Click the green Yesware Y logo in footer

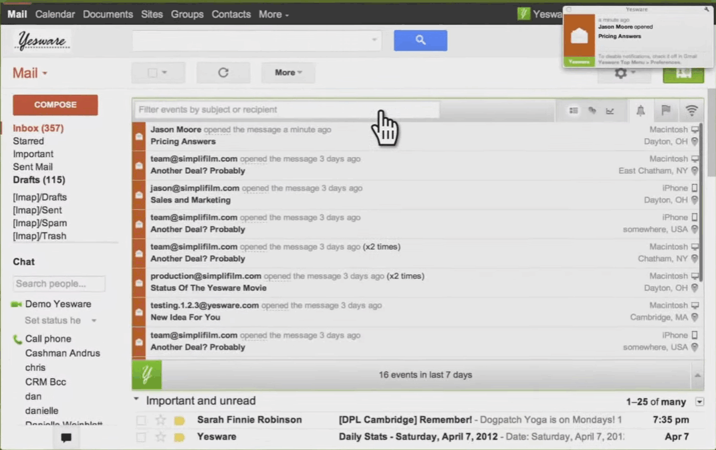tap(146, 374)
